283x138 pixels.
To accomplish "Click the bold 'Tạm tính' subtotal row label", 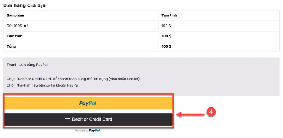I will pyautogui.click(x=15, y=36).
